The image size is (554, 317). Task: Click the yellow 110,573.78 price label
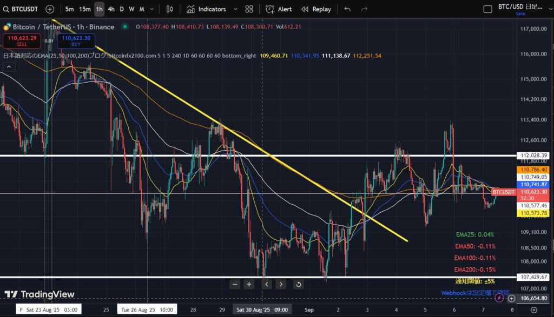(x=533, y=213)
